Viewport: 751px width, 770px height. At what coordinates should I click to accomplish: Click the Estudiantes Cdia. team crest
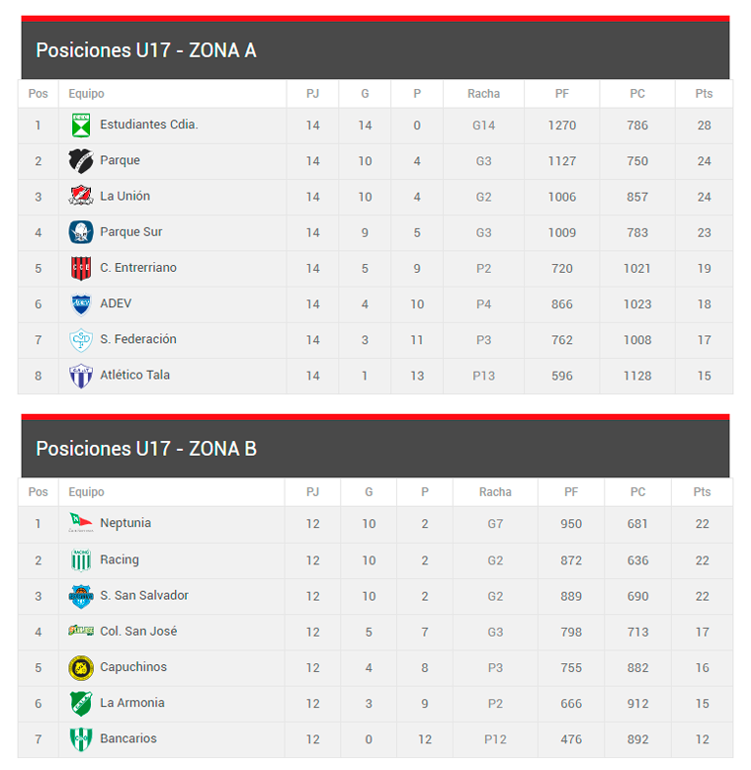[81, 126]
